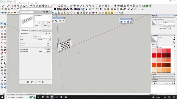Expand the Styles panel

coord(163,75)
